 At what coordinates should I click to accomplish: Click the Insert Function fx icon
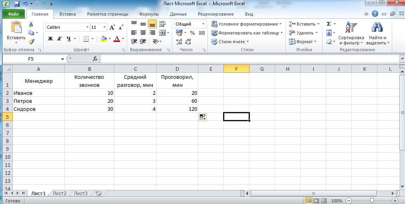click(x=95, y=59)
